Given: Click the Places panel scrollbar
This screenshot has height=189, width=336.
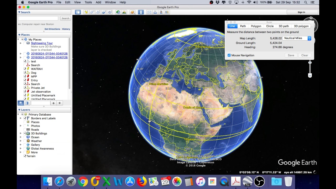Looking at the screenshot, I should [x=70, y=63].
